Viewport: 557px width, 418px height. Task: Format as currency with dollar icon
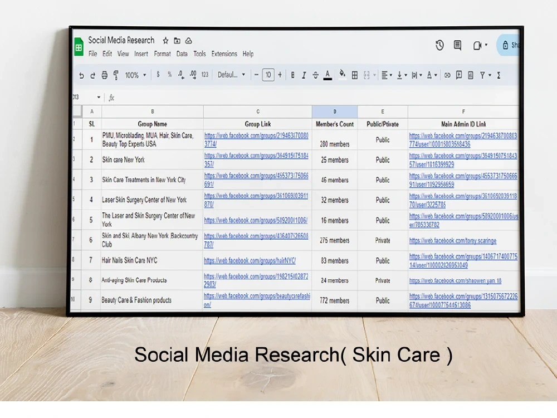[x=158, y=75]
